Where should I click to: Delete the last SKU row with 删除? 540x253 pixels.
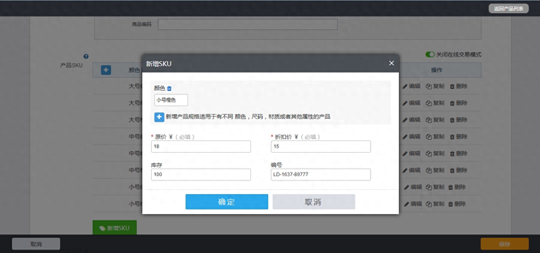click(x=457, y=204)
